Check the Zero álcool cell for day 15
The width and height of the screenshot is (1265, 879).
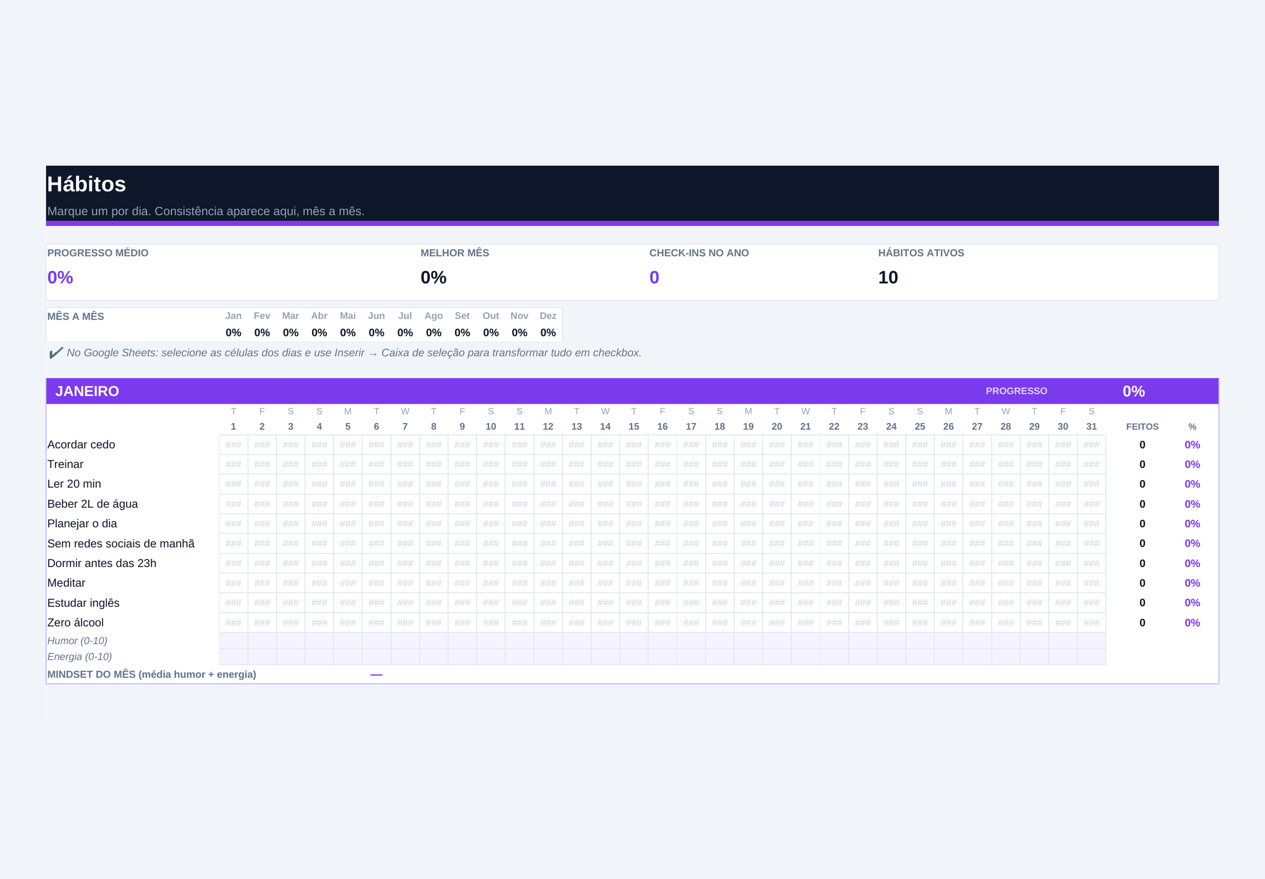point(634,622)
